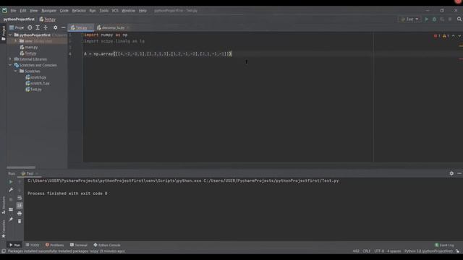Open the Test run configuration dropdown
463x260 pixels.
click(409, 19)
